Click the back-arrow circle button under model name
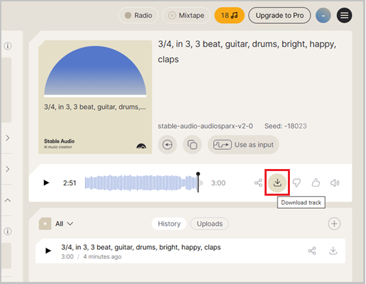The height and width of the screenshot is (284, 366). click(x=167, y=144)
